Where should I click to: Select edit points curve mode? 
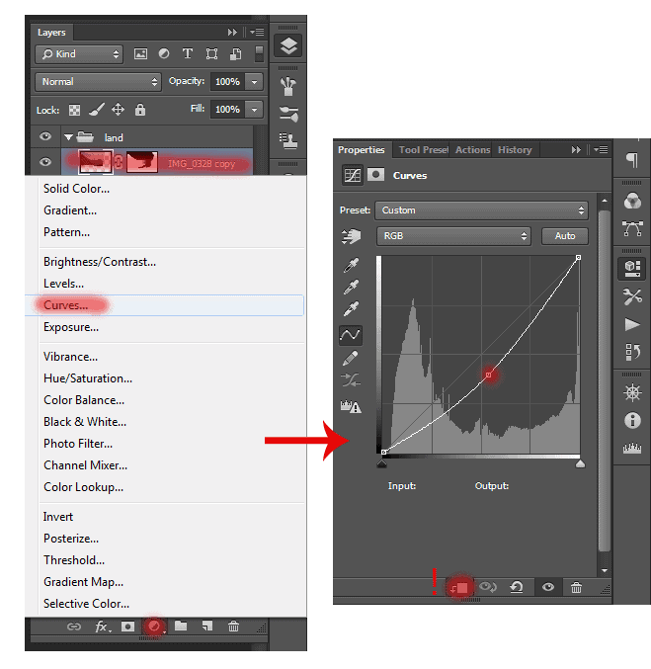[x=351, y=335]
